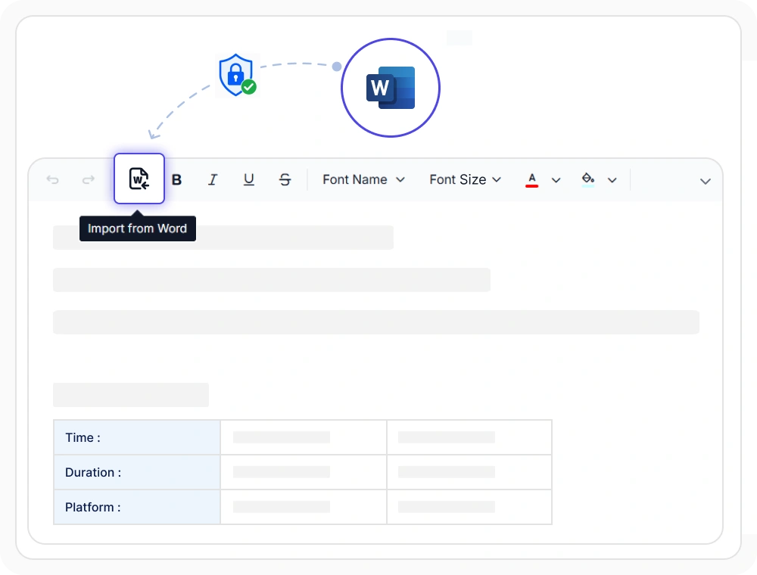
Task: Click the security shield lock icon
Action: (236, 75)
